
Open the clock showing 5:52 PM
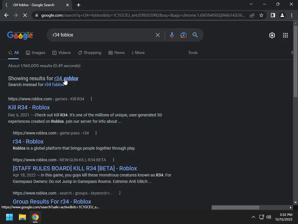284,217
